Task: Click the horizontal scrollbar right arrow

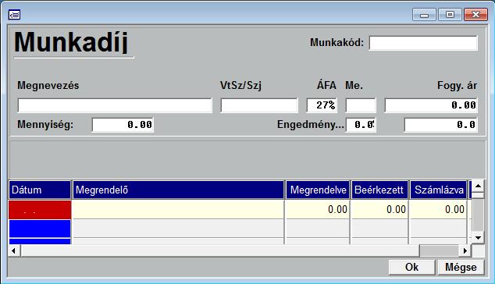Action: coord(465,251)
